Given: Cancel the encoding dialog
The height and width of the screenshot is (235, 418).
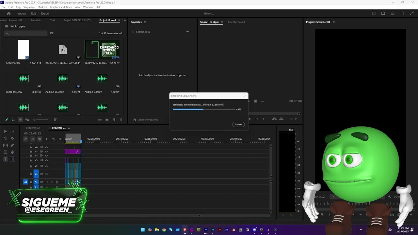Looking at the screenshot, I should coord(238,124).
